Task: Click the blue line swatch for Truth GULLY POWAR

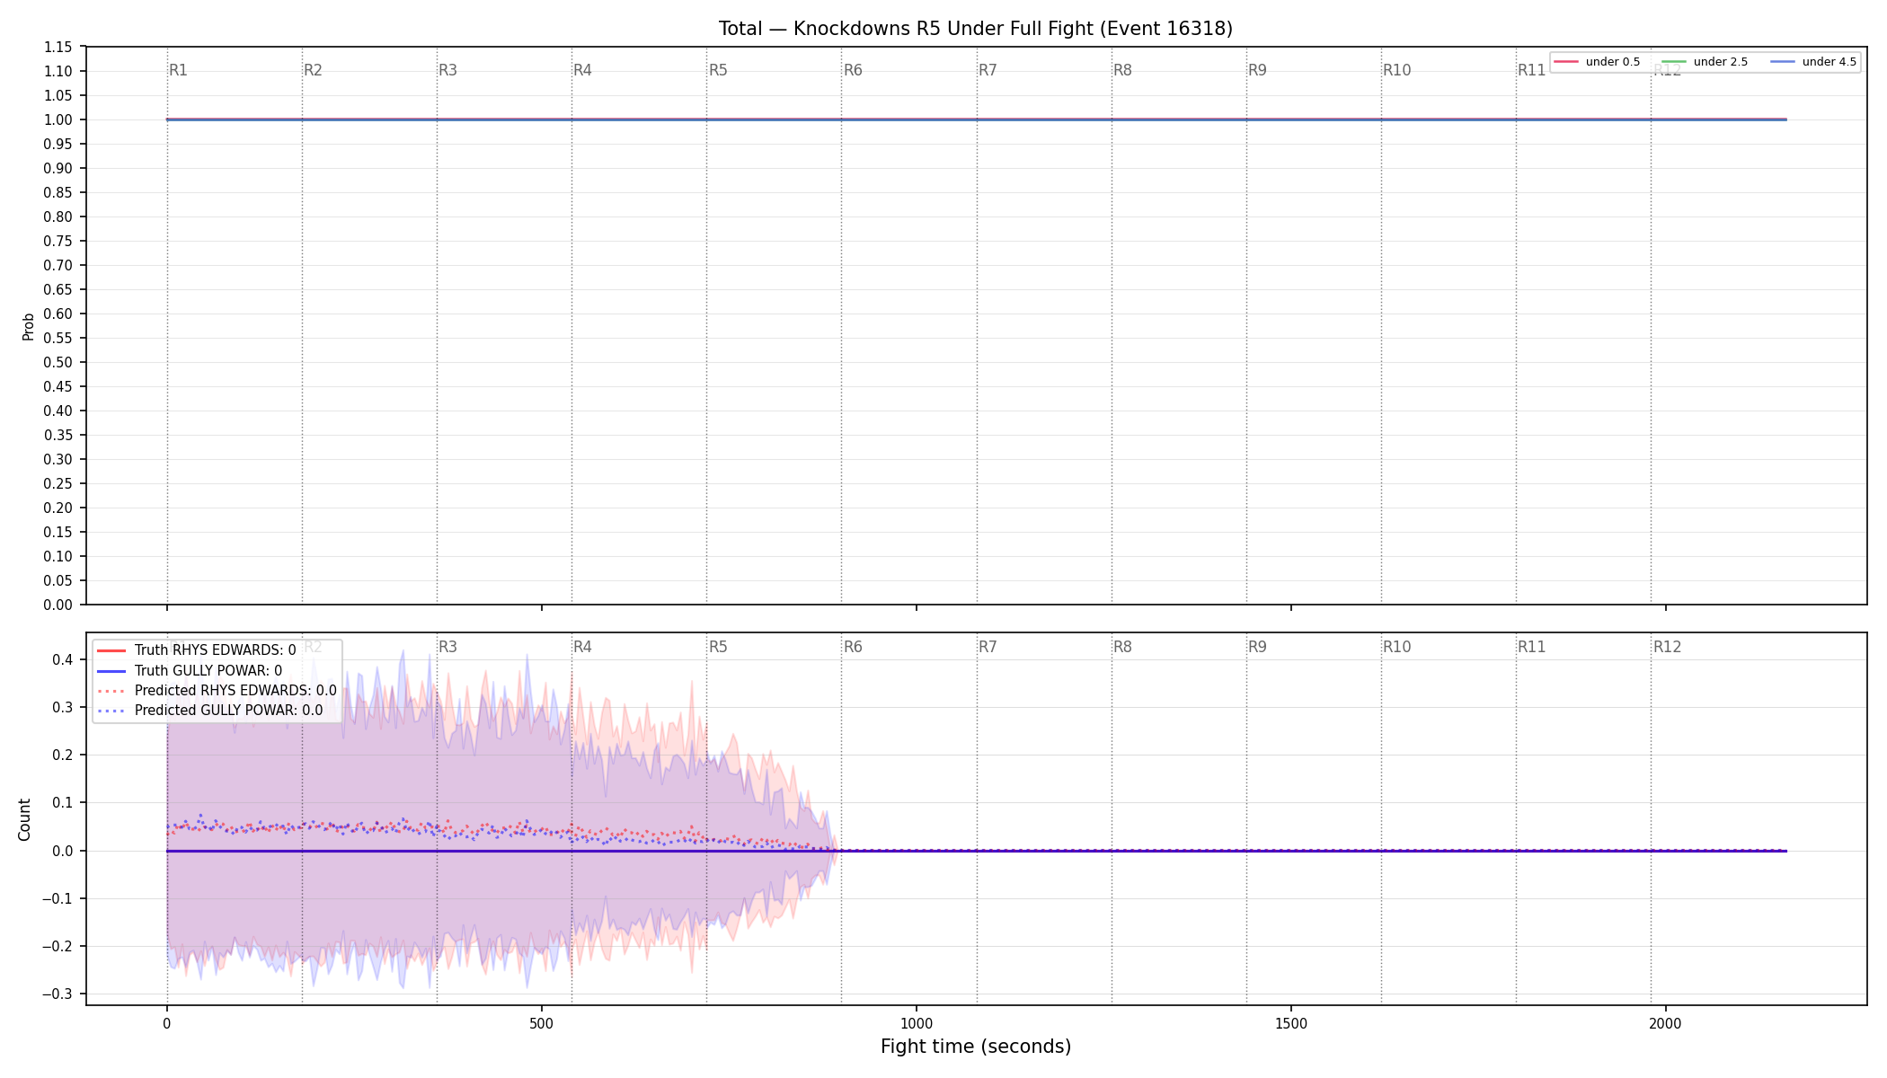Action: click(111, 671)
